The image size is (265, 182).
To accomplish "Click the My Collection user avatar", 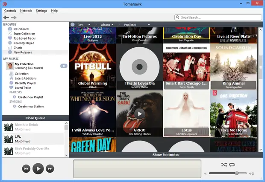I will [10, 66].
